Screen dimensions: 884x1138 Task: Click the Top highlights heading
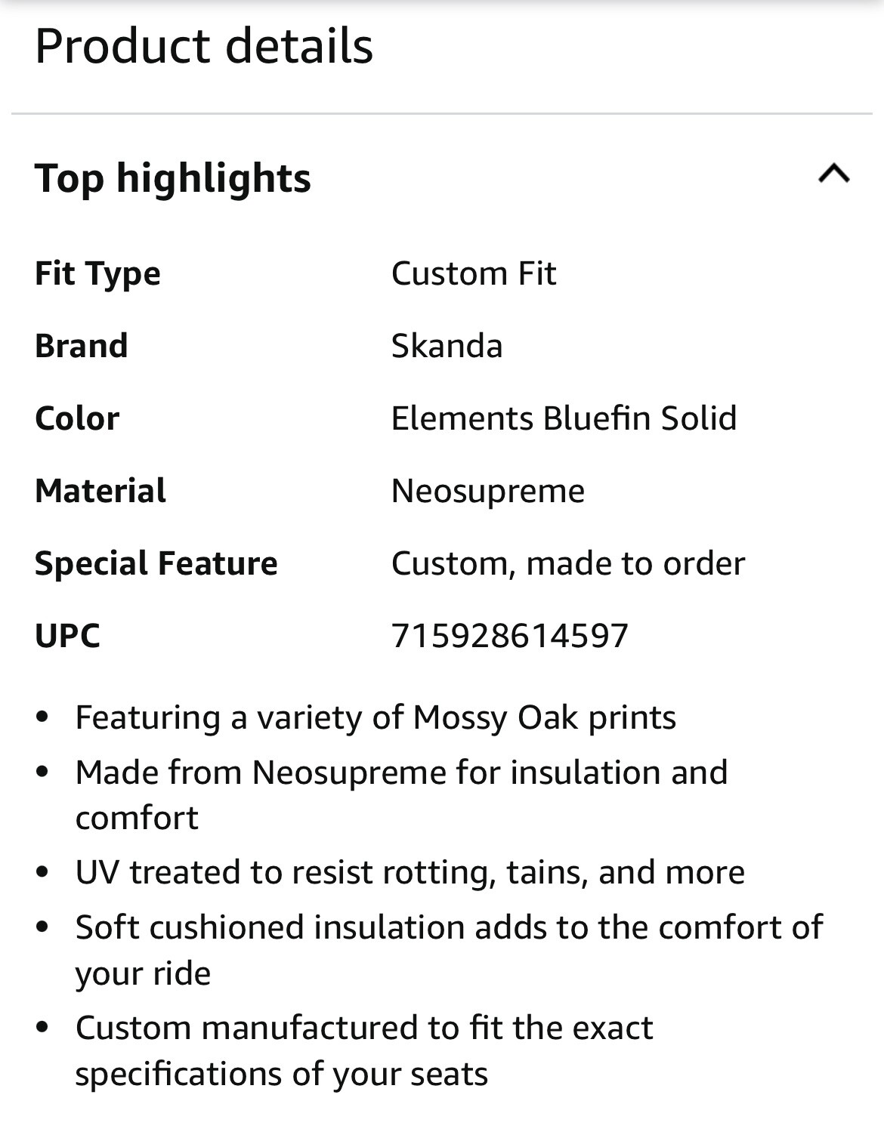click(x=173, y=179)
